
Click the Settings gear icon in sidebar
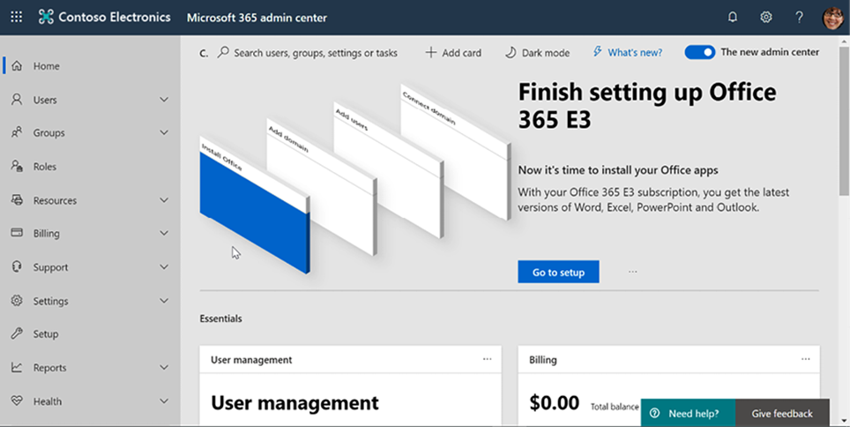click(x=17, y=301)
